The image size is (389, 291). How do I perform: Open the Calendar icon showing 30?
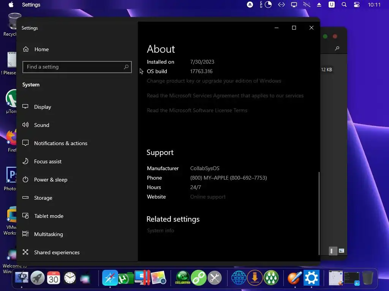click(53, 278)
